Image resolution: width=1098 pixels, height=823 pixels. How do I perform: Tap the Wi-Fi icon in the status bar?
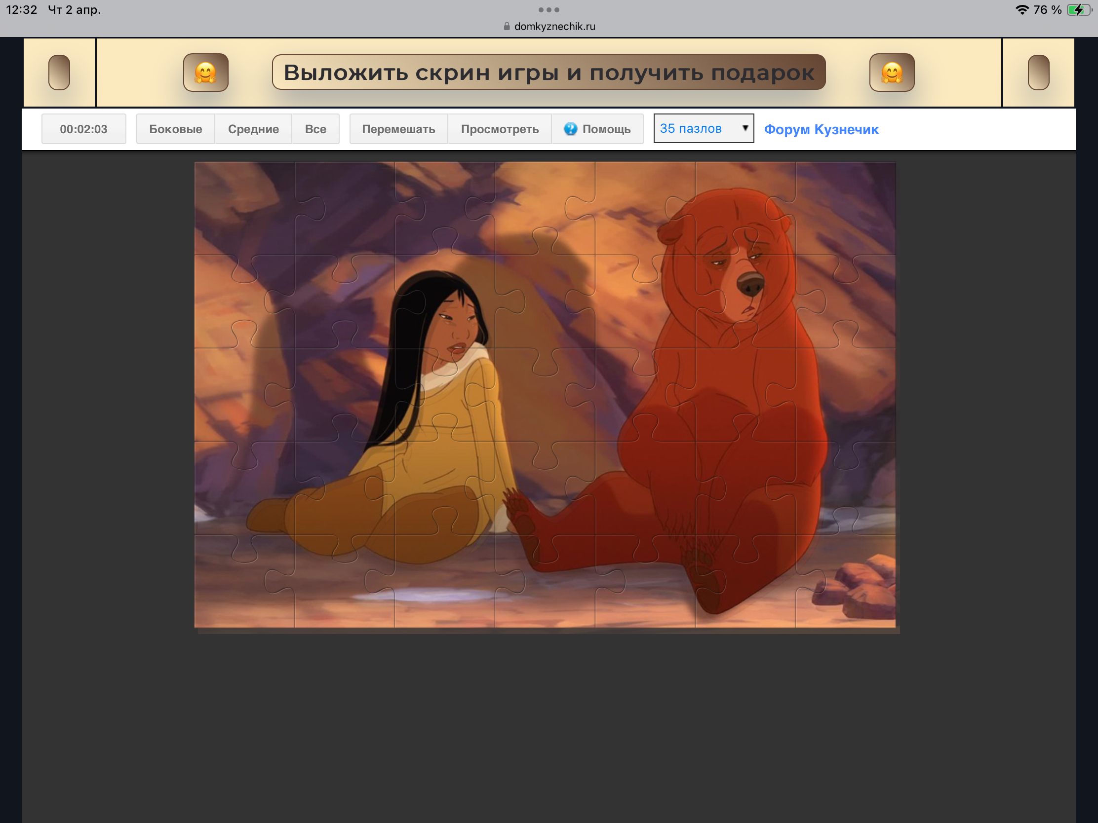pyautogui.click(x=1021, y=10)
